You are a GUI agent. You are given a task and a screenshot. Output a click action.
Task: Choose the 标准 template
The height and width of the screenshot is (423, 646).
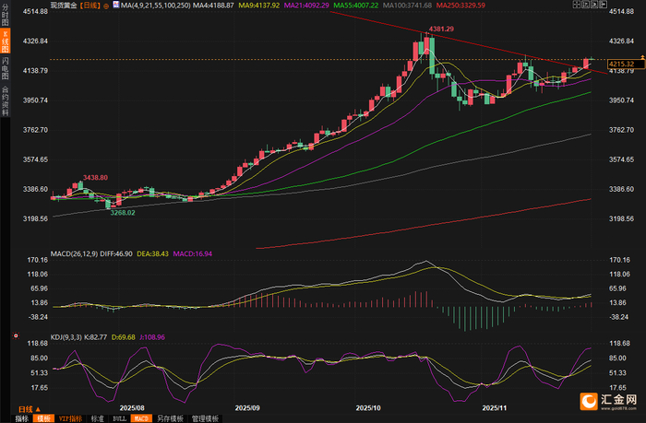98,418
